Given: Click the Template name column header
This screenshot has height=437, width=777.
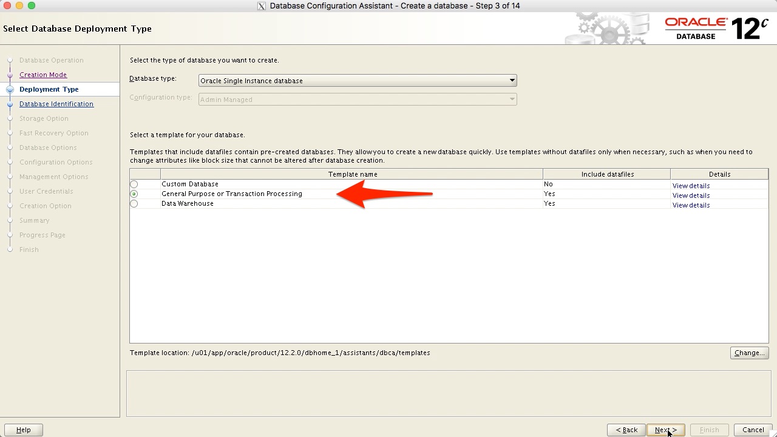Looking at the screenshot, I should pyautogui.click(x=352, y=174).
